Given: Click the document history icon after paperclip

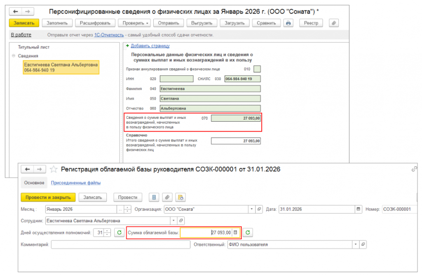Looking at the screenshot, I should click(x=181, y=197).
